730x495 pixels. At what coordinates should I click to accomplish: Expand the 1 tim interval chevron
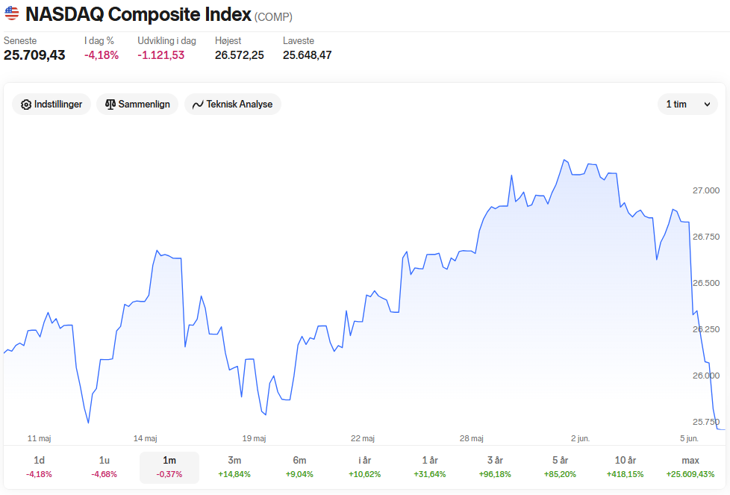707,105
